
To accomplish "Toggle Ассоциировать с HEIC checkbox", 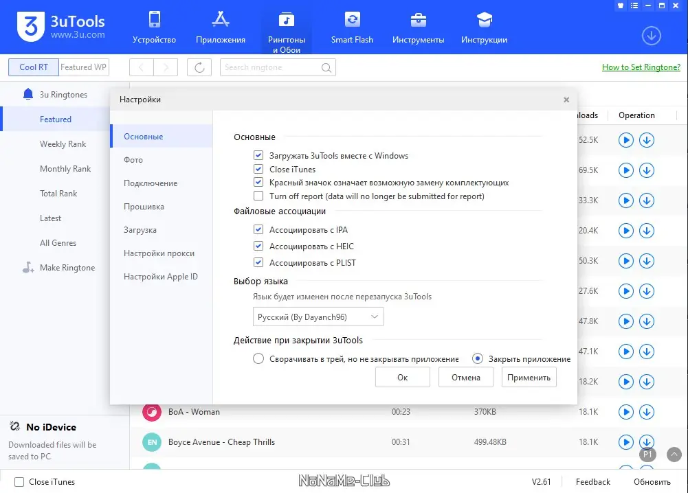I will [258, 246].
